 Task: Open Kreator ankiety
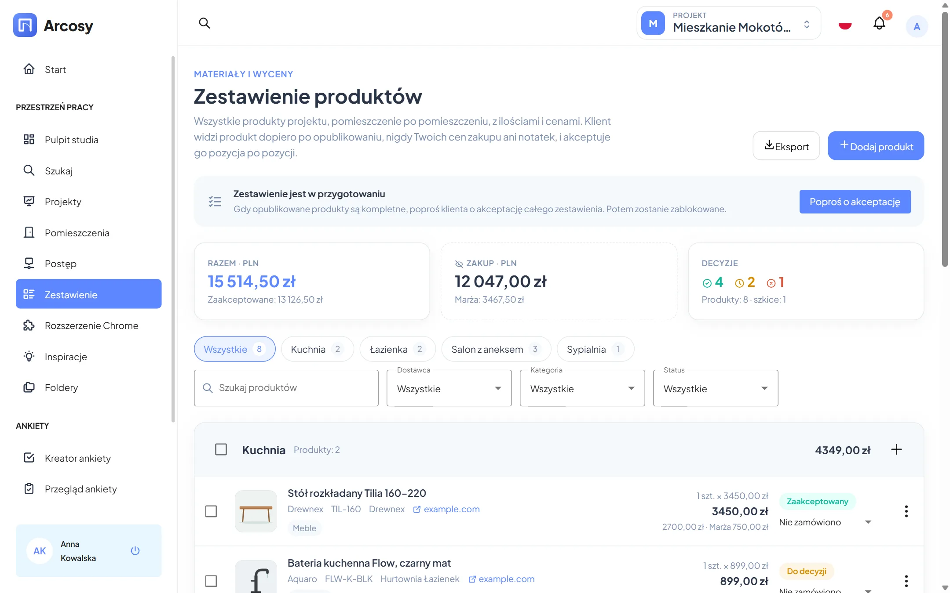[x=88, y=458]
